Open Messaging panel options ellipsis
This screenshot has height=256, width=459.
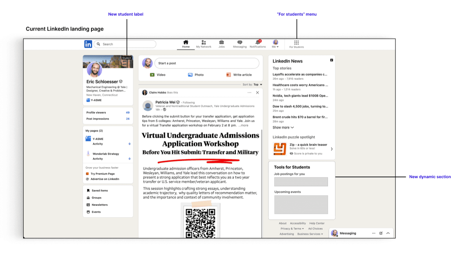(373, 233)
